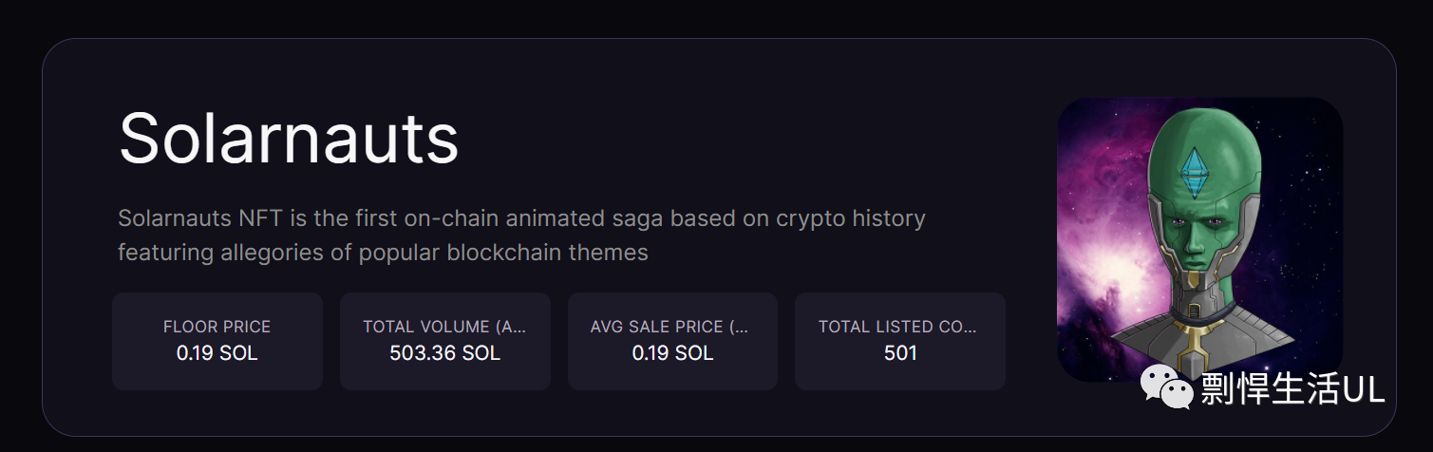Click the truncated TOTAL LISTED CO... label
The width and height of the screenshot is (1433, 452).
point(897,327)
